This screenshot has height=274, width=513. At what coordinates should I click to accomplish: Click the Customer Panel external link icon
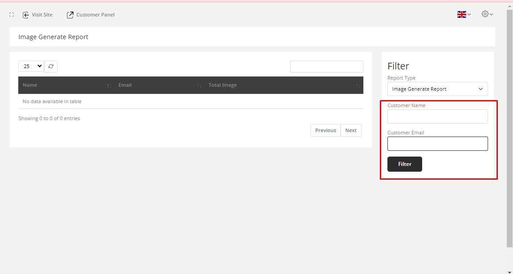[x=70, y=15]
